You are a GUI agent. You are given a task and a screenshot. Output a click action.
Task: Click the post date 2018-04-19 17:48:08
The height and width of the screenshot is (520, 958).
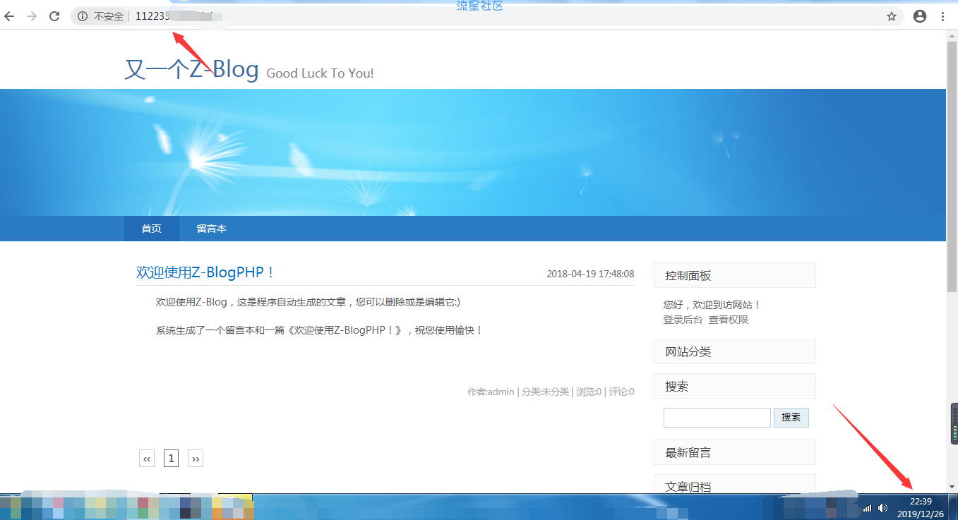[590, 274]
